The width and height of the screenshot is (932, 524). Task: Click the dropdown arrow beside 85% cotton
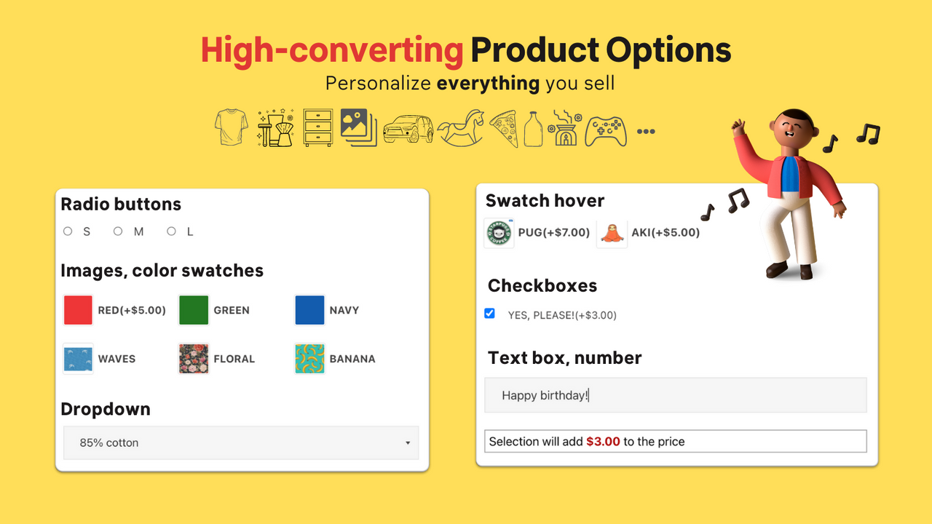[408, 442]
